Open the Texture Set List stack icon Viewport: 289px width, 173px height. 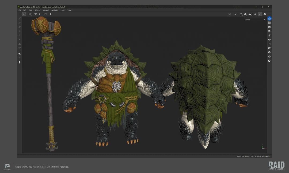tap(269, 31)
